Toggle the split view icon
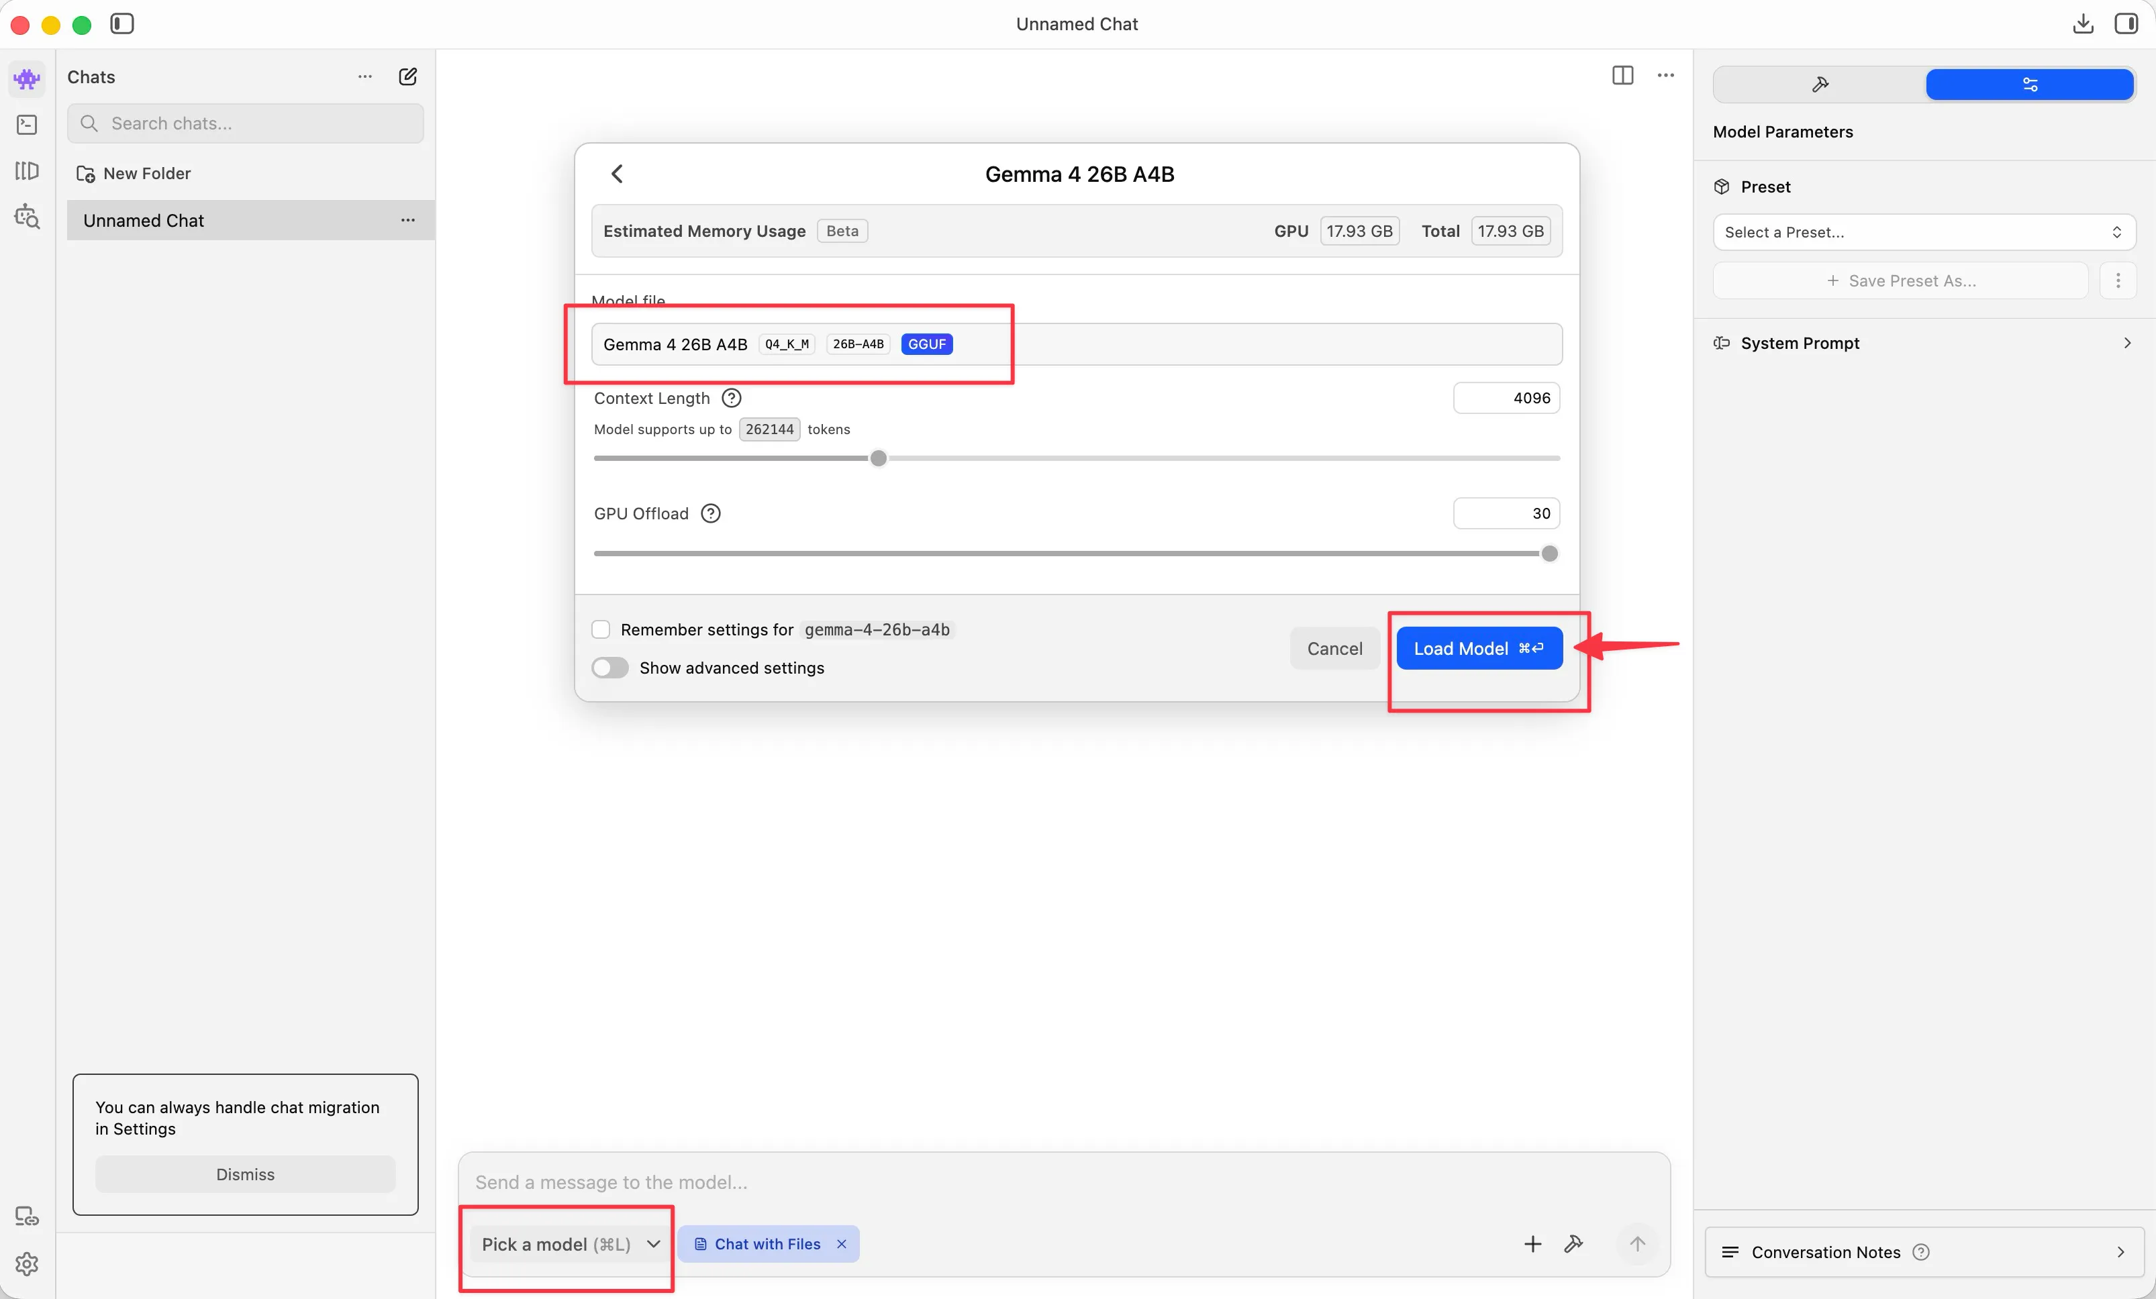Image resolution: width=2156 pixels, height=1299 pixels. tap(1622, 76)
